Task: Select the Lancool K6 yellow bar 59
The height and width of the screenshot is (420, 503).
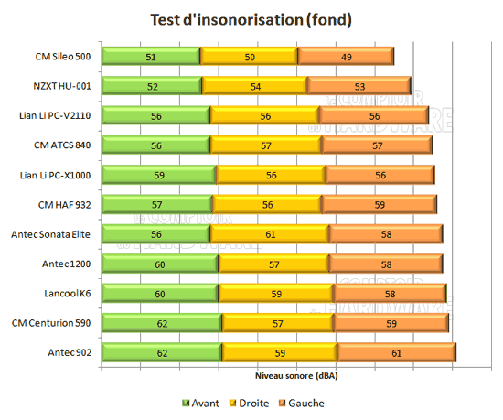Action: coord(276,293)
